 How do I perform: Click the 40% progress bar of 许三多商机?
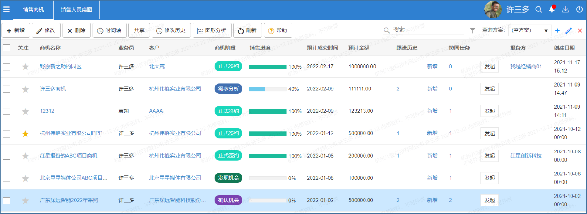tap(267, 89)
